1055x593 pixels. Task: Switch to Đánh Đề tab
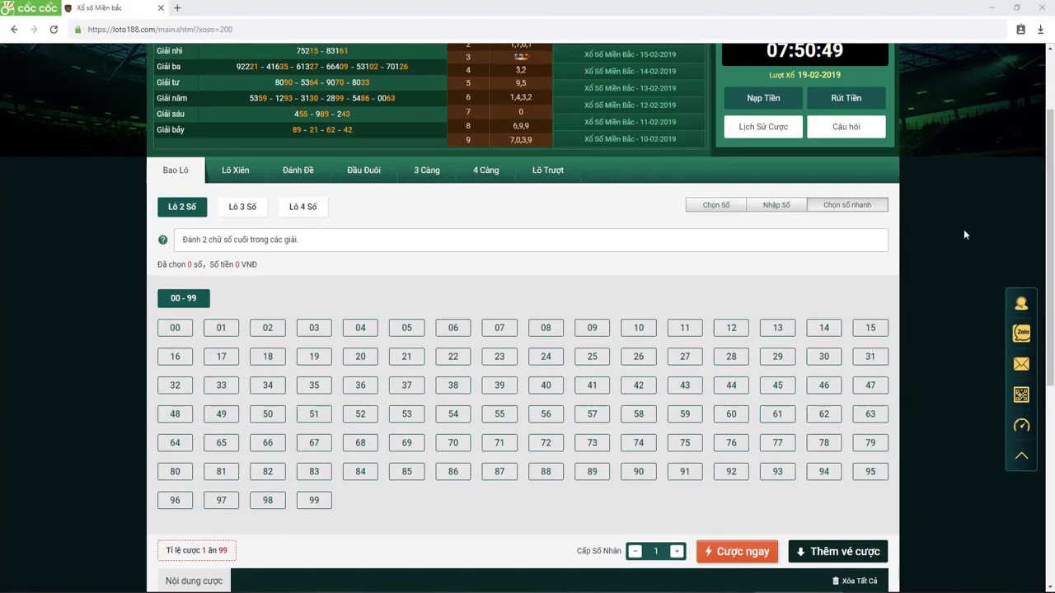(298, 170)
